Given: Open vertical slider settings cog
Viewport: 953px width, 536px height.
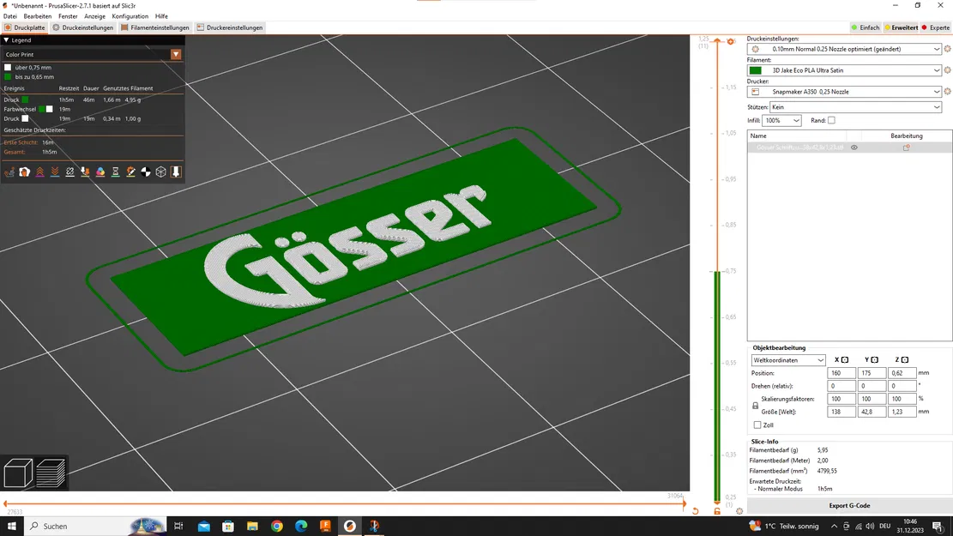Looking at the screenshot, I should (x=739, y=512).
